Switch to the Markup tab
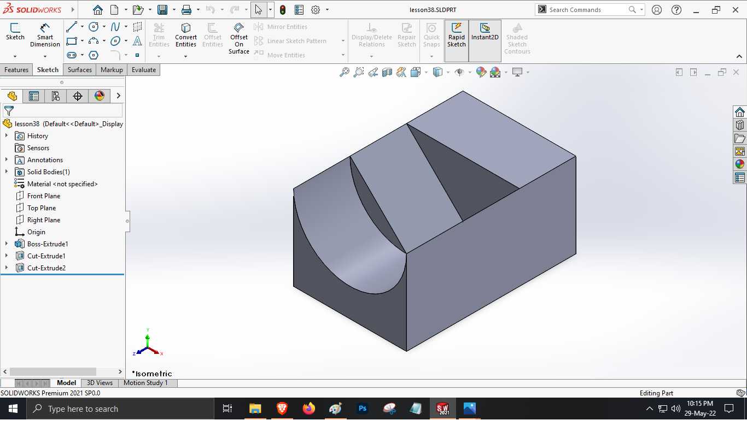The width and height of the screenshot is (747, 426). pos(112,70)
